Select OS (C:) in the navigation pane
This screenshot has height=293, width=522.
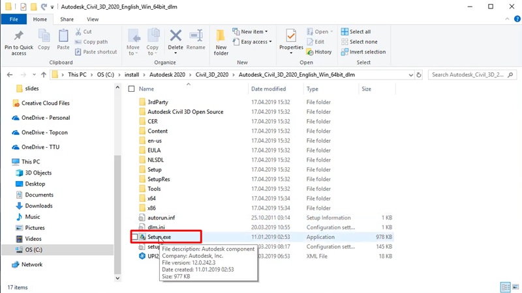34,249
